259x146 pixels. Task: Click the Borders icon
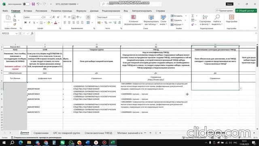pos(41,23)
